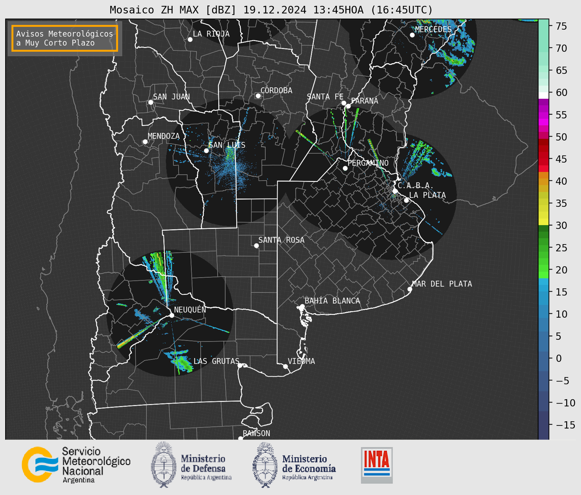
Task: Click the SAN LUIS city marker dot
Action: (206, 151)
